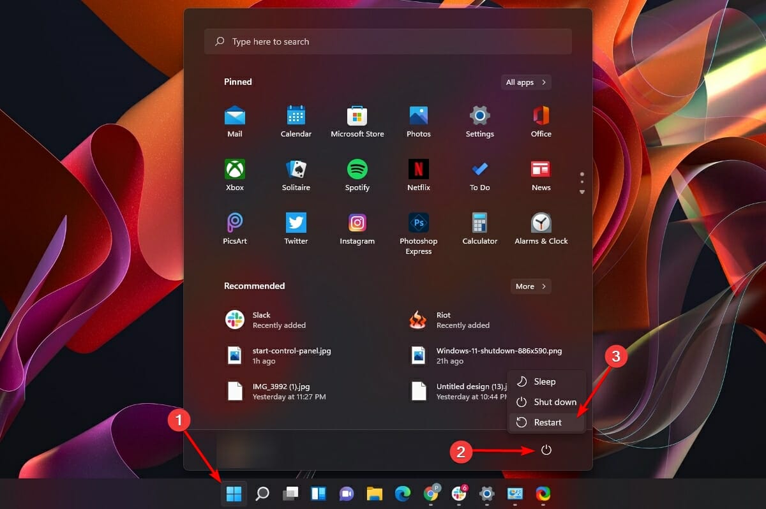Launch Microsoft Edge from the taskbar
766x509 pixels.
(x=403, y=493)
